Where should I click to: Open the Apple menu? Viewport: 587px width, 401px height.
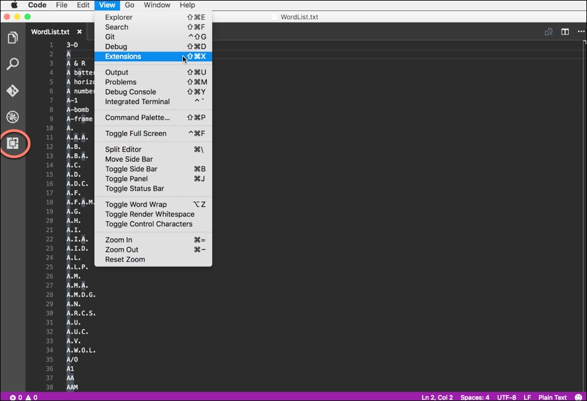click(14, 5)
